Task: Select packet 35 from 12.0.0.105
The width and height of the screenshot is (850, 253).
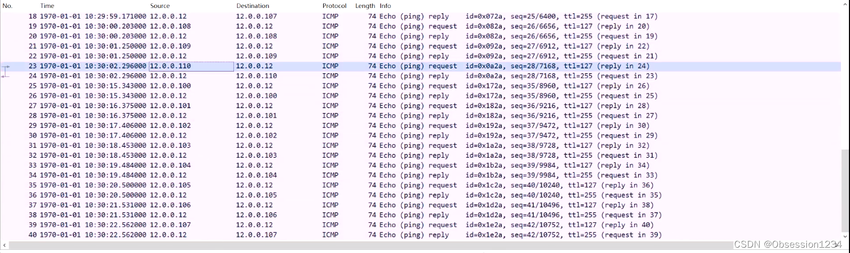Action: click(420, 185)
